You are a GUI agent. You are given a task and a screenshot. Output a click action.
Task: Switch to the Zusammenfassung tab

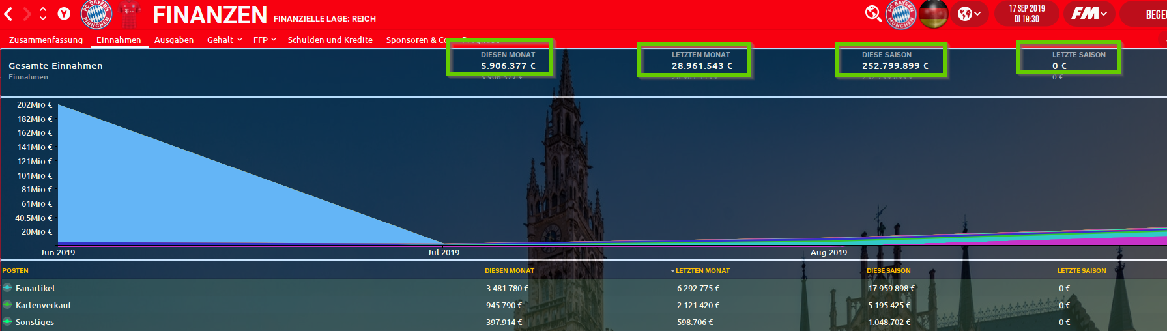(x=46, y=40)
